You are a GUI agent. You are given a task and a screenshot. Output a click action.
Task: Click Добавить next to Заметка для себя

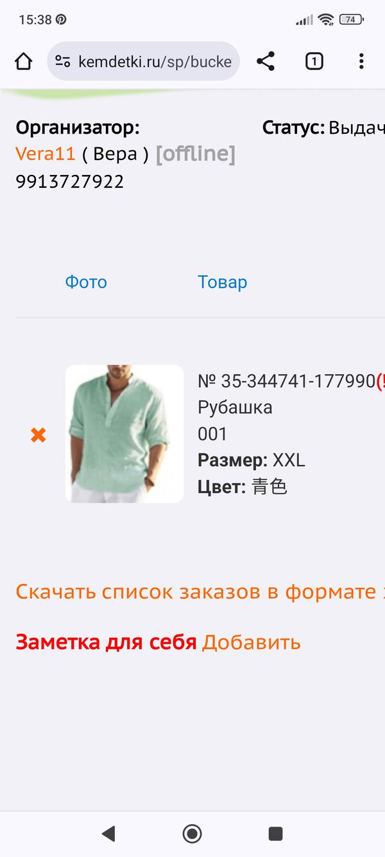point(252,642)
